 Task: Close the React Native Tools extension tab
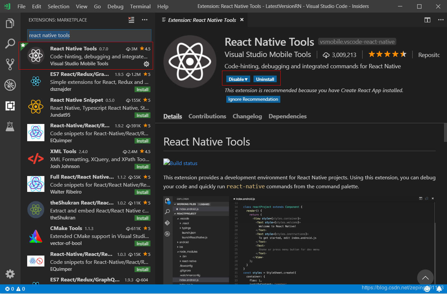tap(242, 20)
